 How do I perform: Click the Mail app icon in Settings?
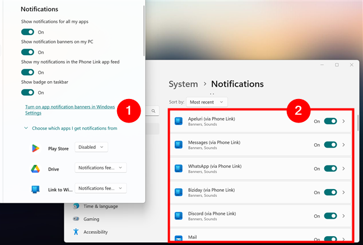(179, 238)
